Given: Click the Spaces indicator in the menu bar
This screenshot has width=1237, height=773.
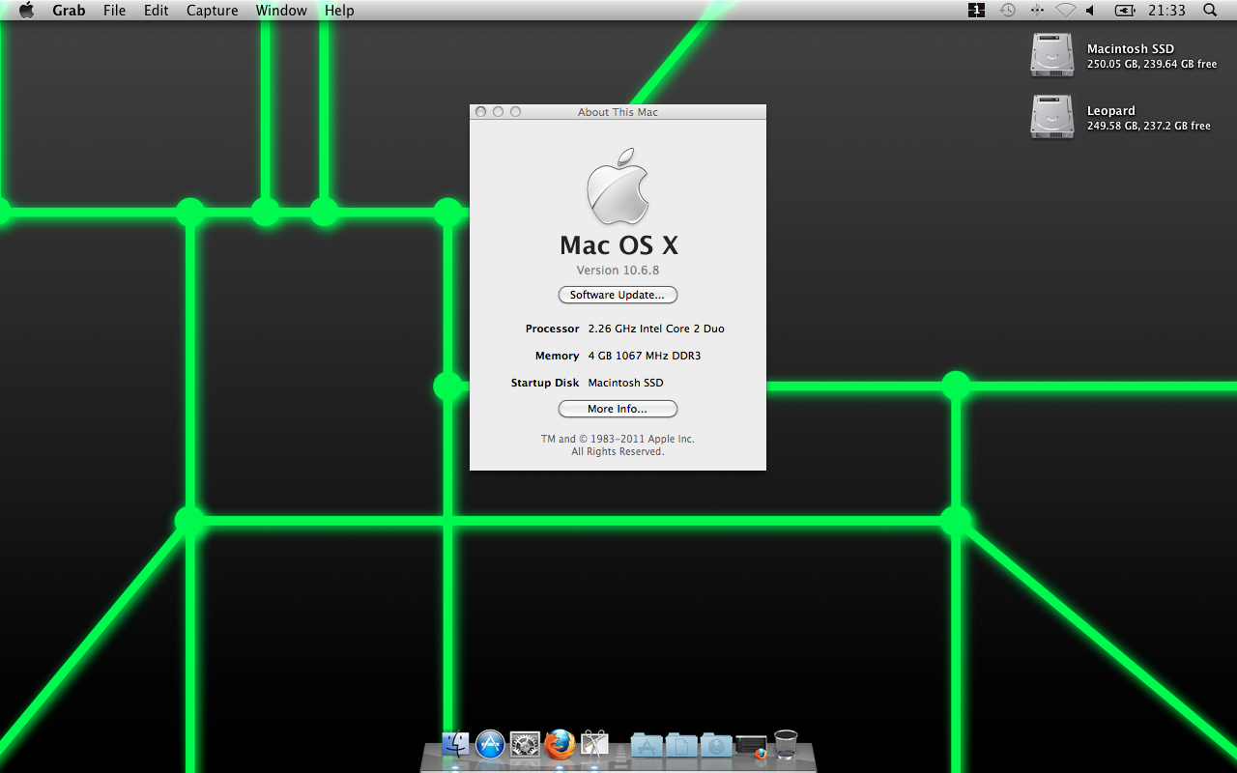Looking at the screenshot, I should (x=975, y=11).
